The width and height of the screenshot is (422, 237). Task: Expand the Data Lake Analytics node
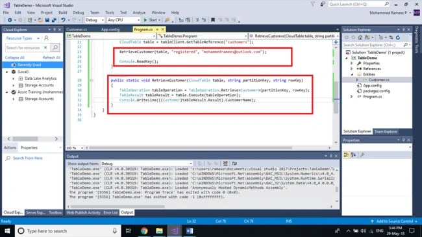tap(14, 79)
